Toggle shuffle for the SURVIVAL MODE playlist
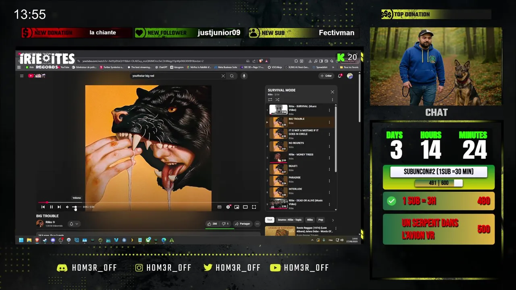 point(277,99)
